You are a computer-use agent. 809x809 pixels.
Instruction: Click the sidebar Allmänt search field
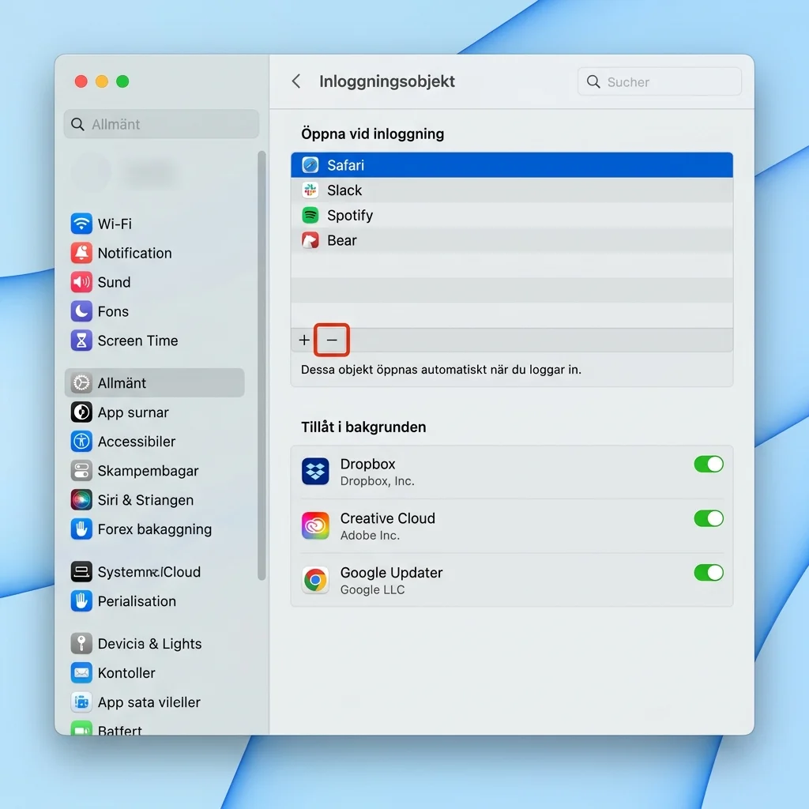[161, 124]
